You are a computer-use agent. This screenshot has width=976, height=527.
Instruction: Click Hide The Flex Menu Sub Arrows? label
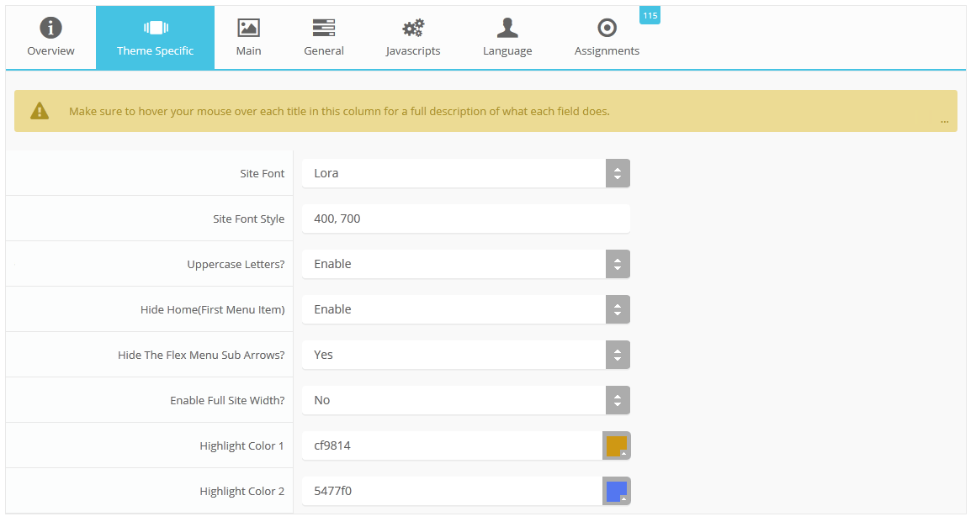point(201,355)
